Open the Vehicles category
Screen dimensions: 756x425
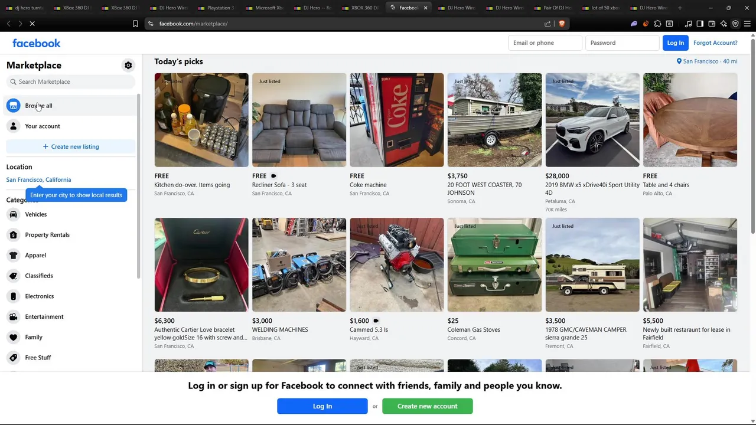pos(70,214)
